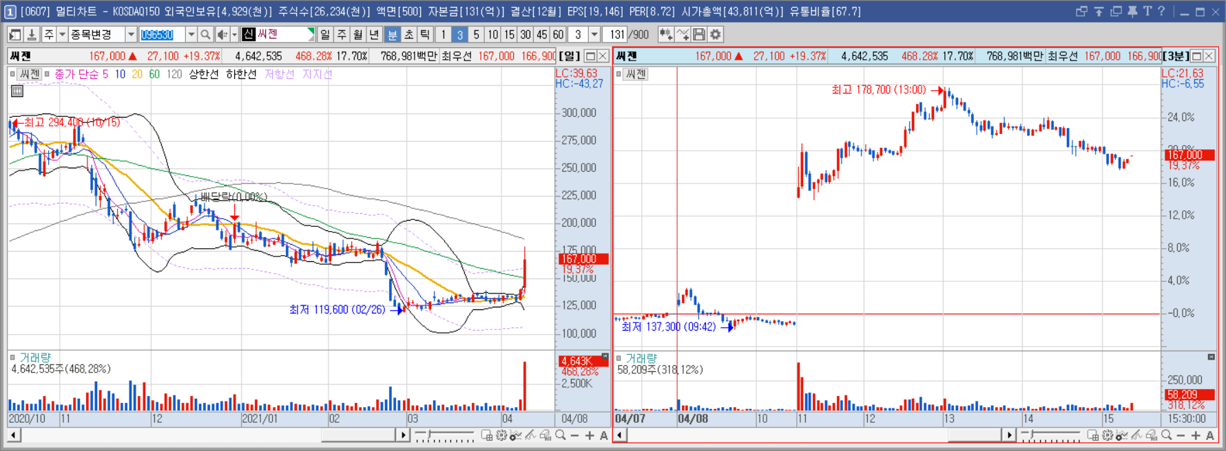Expand the 종목변경 dropdown

[x=131, y=34]
